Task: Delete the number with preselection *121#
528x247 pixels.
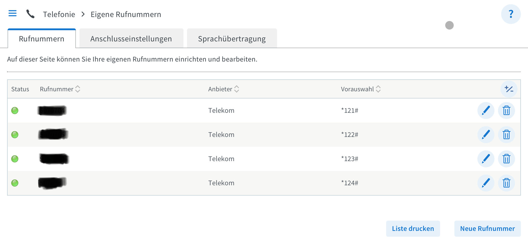Action: (x=506, y=111)
